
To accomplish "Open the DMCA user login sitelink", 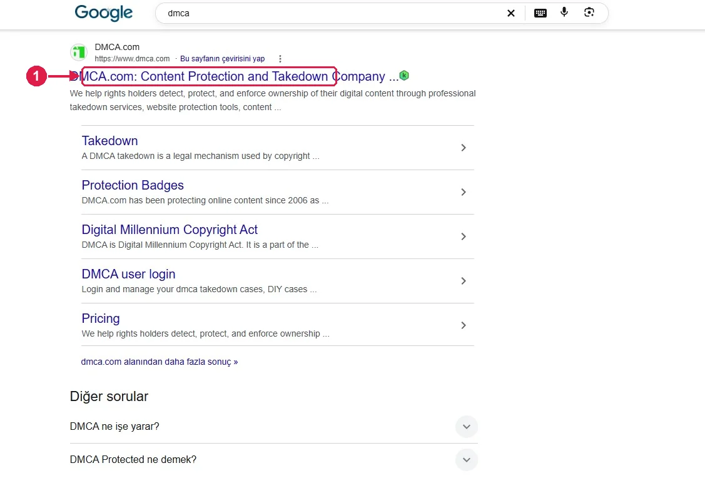I will point(129,274).
